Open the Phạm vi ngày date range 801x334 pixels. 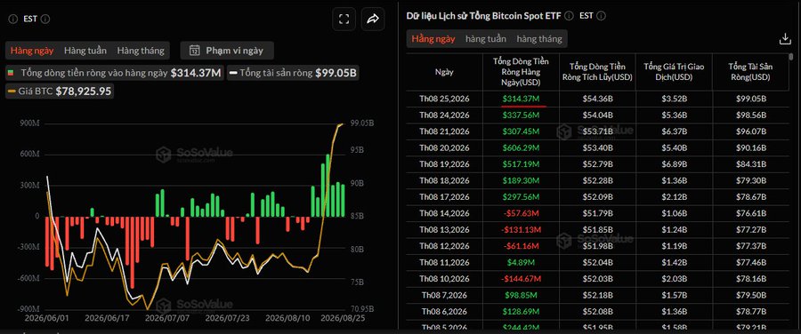[227, 50]
